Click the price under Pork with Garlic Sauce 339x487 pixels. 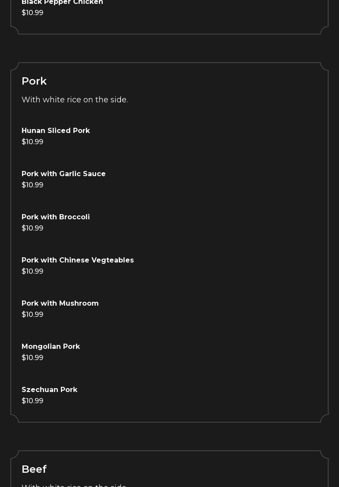(32, 185)
